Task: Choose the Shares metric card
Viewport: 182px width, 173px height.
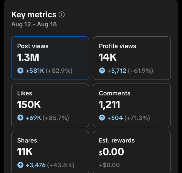Action: (x=50, y=152)
